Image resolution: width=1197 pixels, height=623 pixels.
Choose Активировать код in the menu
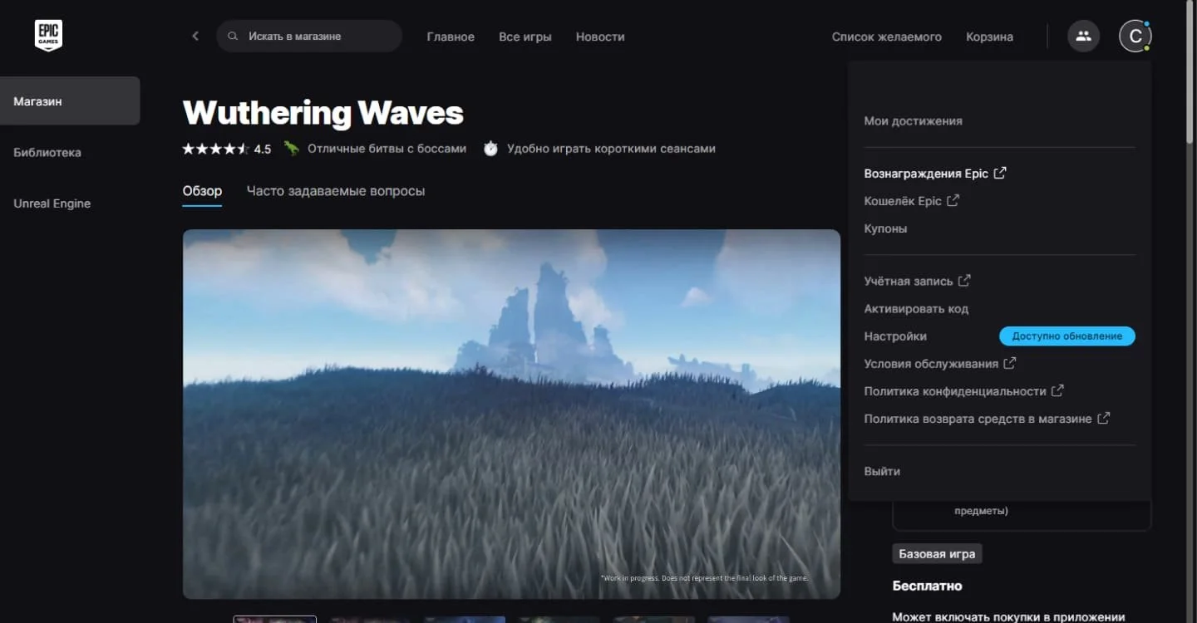coord(916,308)
